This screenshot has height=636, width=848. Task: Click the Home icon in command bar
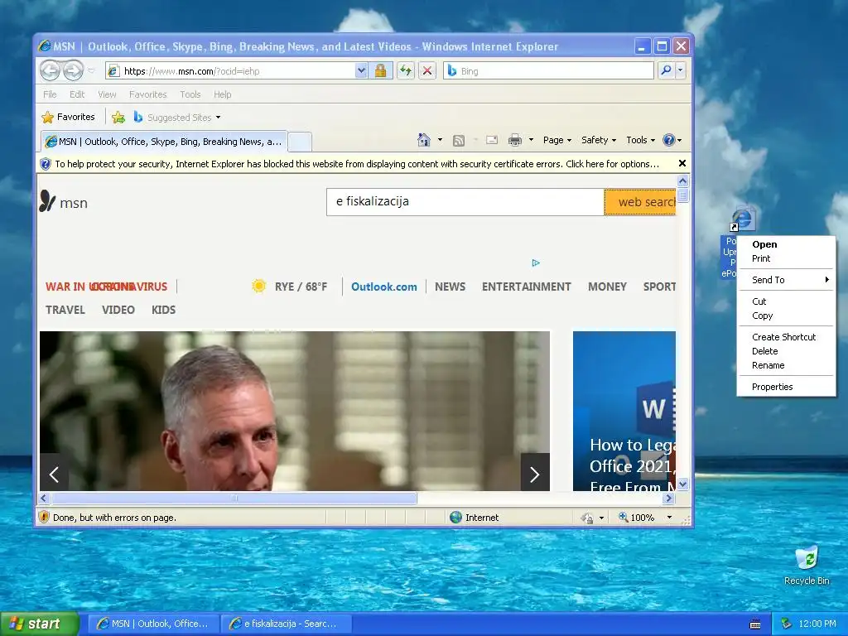[423, 140]
